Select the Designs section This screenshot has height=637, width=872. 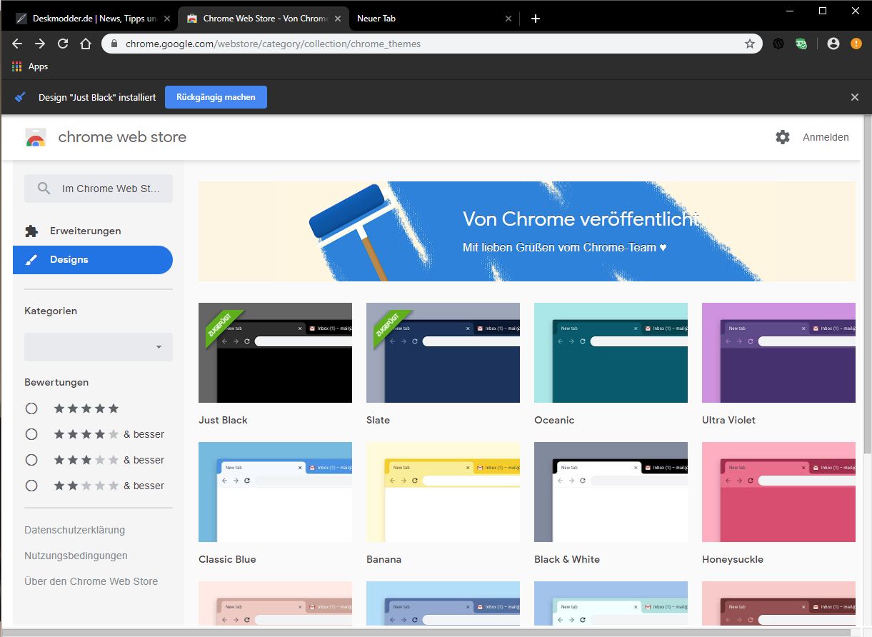coord(93,260)
